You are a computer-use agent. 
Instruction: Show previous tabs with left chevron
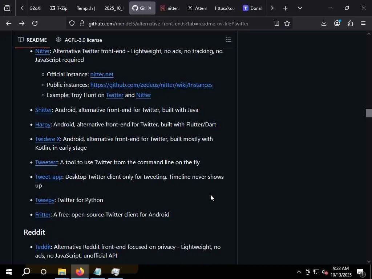tap(22, 8)
